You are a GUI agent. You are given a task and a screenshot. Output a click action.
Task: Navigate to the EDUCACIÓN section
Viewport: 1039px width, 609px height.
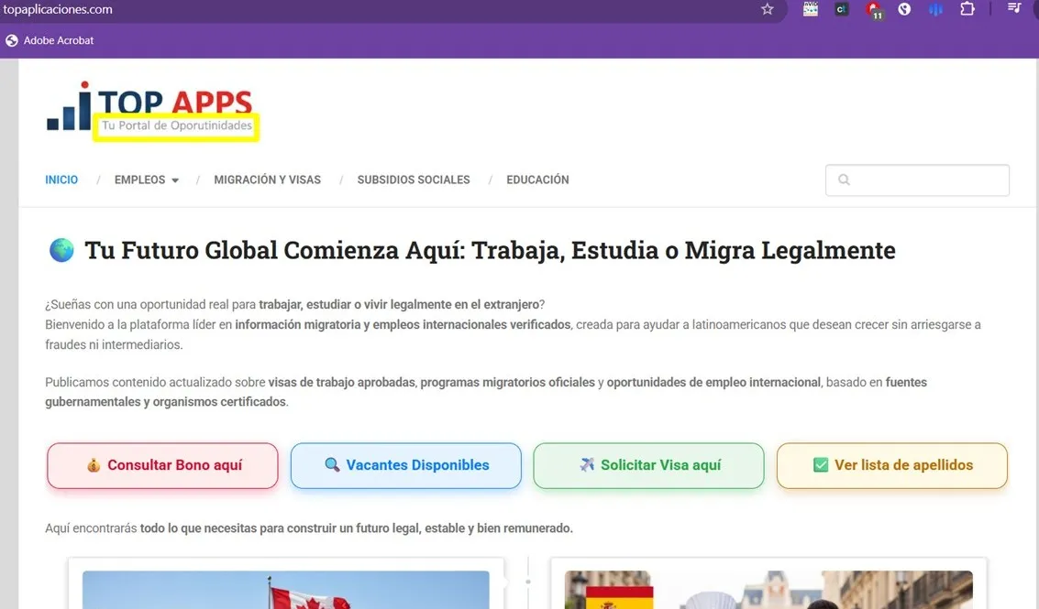coord(537,180)
